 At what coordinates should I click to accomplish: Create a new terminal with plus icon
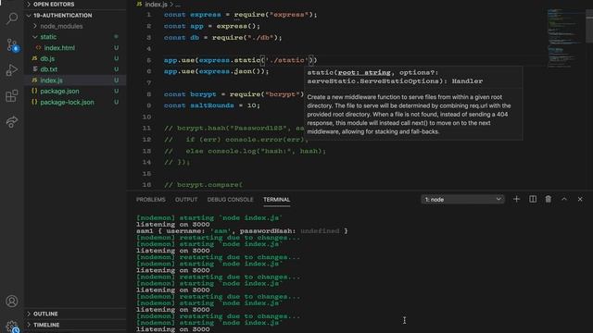click(516, 199)
